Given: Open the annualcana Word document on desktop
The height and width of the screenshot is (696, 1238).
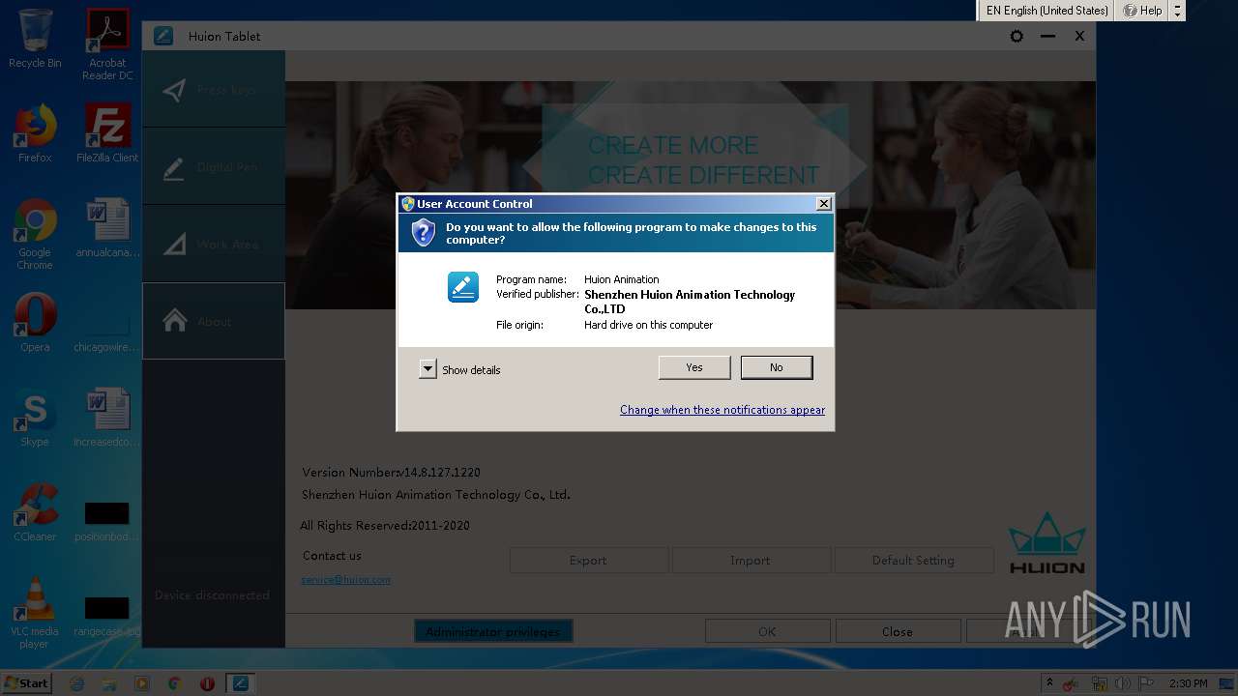Looking at the screenshot, I should click(107, 228).
